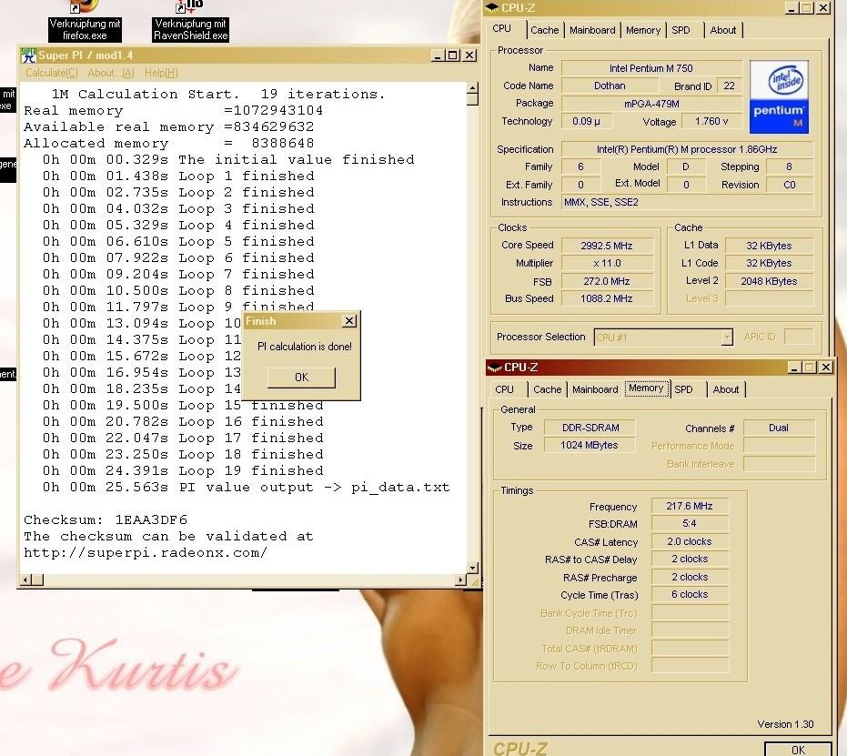847x756 pixels.
Task: Click the Specification field Pentium M 1.86GHz
Action: tap(687, 149)
